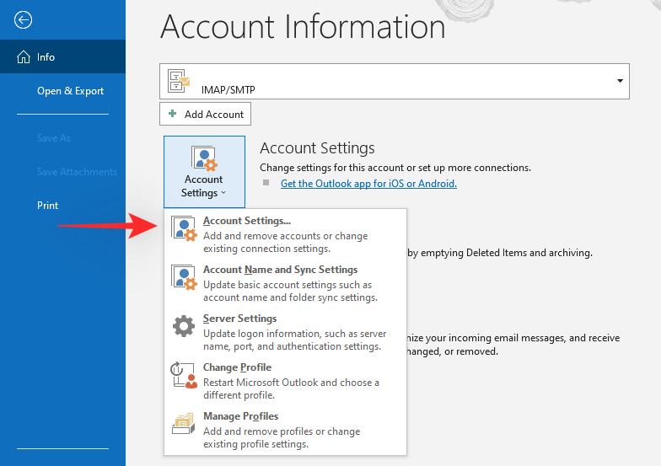Switch to the Open & Export tab
Image resolution: width=661 pixels, height=466 pixels.
[x=70, y=91]
